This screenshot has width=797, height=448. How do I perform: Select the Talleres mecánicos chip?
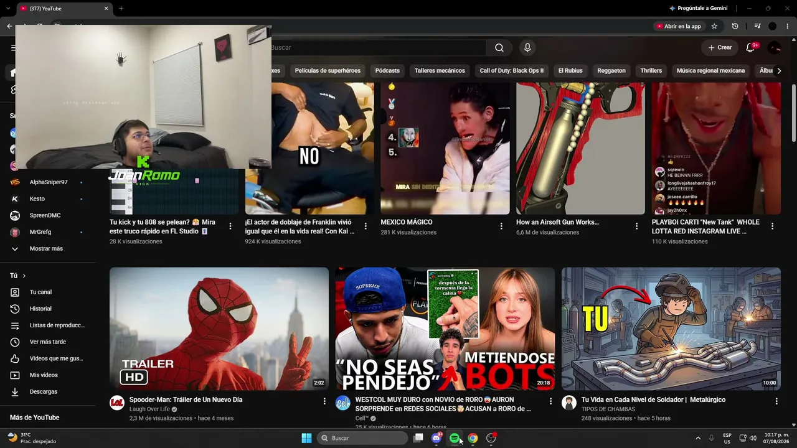click(440, 71)
